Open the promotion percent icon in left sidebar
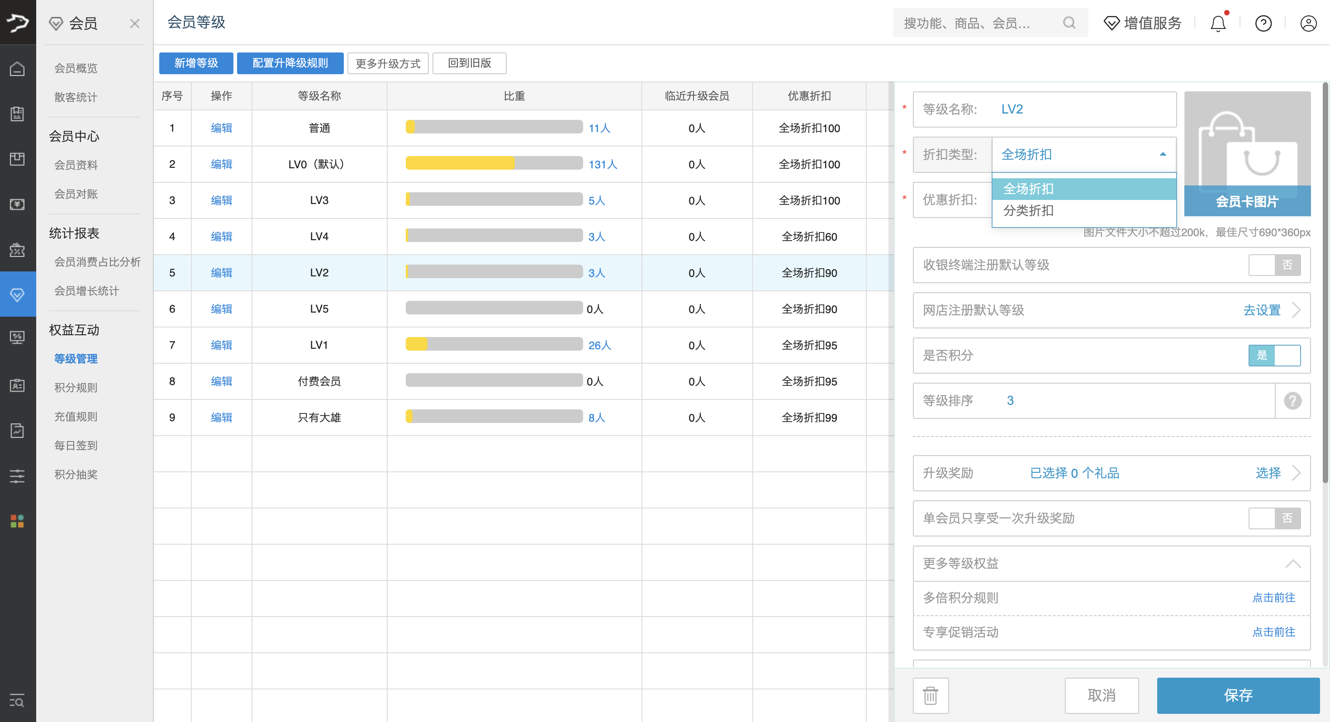 point(18,249)
